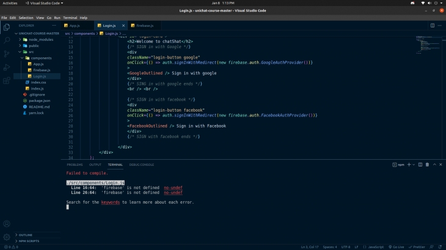Open the power menu in system tray
The width and height of the screenshot is (446, 250).
[436, 3]
